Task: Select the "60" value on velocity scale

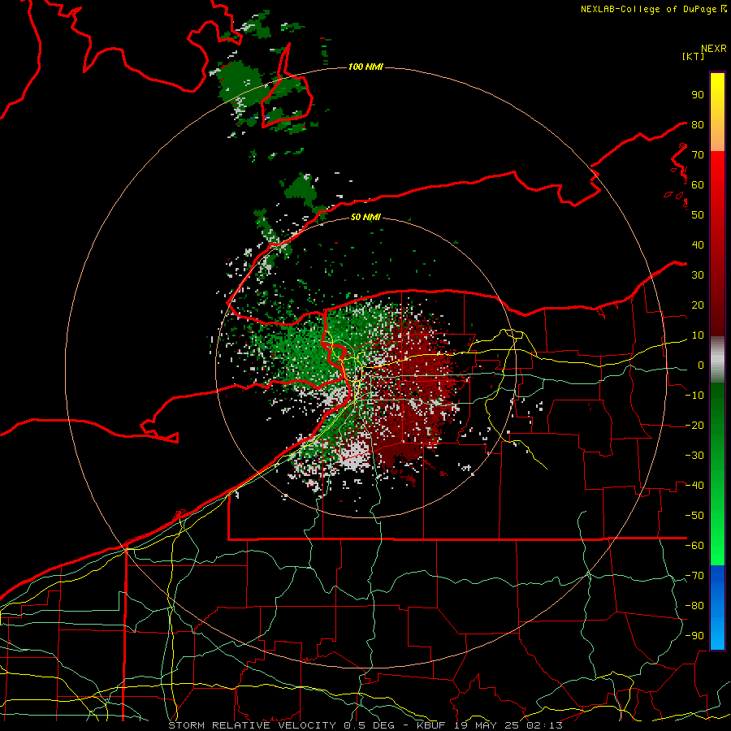Action: (x=698, y=184)
